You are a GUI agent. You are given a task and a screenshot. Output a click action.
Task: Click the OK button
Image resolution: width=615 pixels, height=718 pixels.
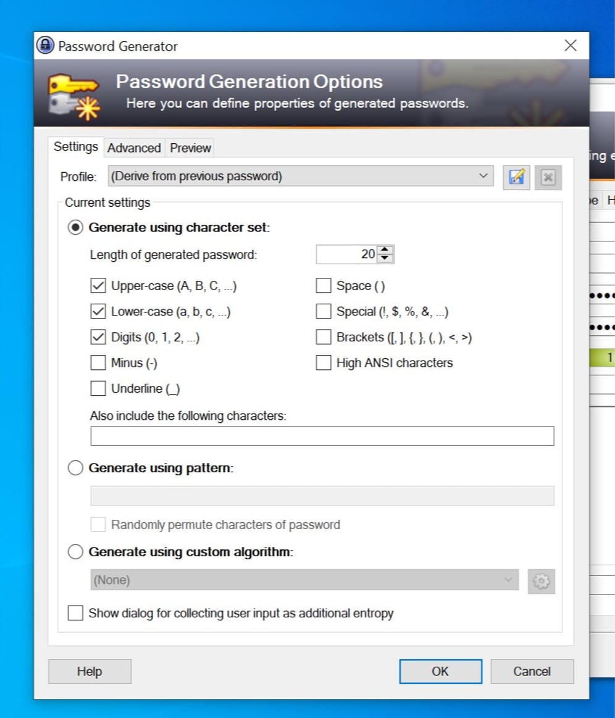[440, 672]
